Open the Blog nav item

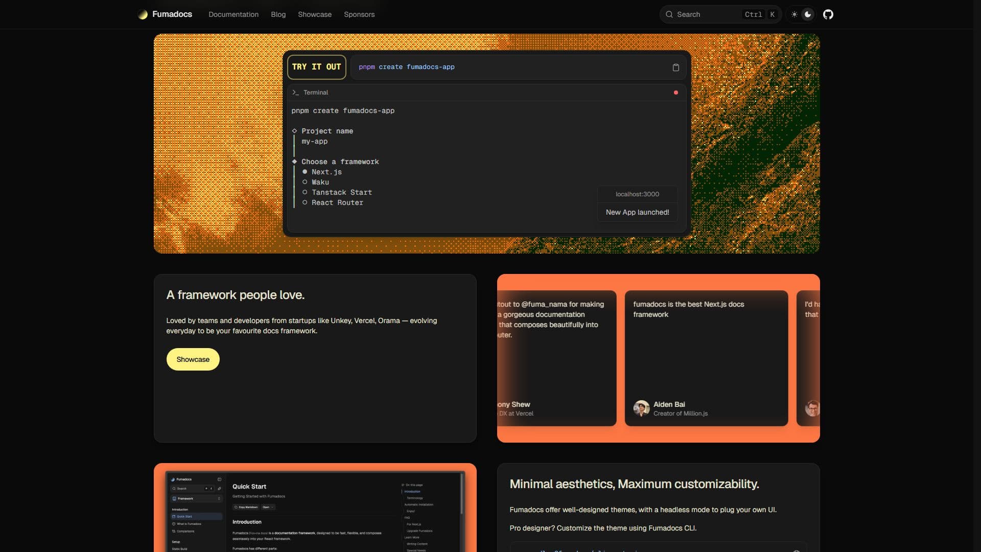pos(278,14)
